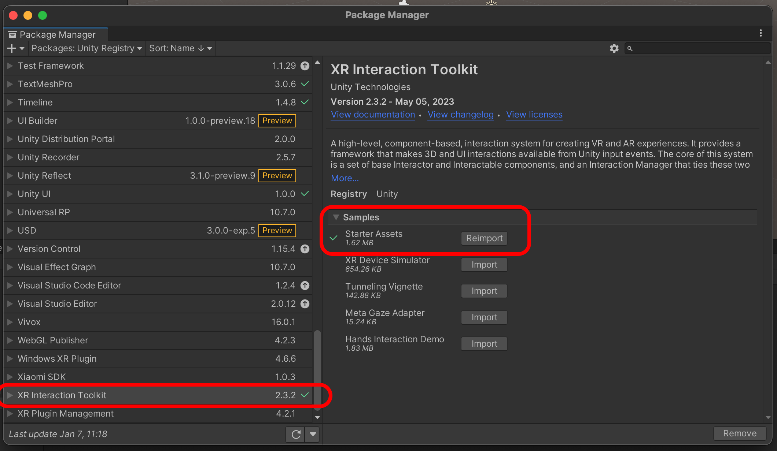Open the View changelog link
Image resolution: width=777 pixels, height=451 pixels.
click(460, 115)
